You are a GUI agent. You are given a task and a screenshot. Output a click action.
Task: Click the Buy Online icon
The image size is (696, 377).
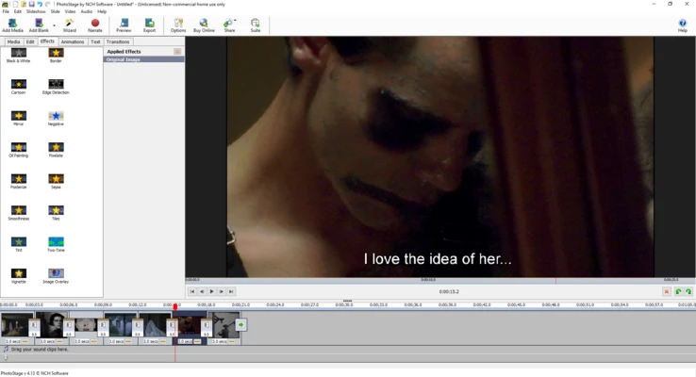[x=204, y=25]
